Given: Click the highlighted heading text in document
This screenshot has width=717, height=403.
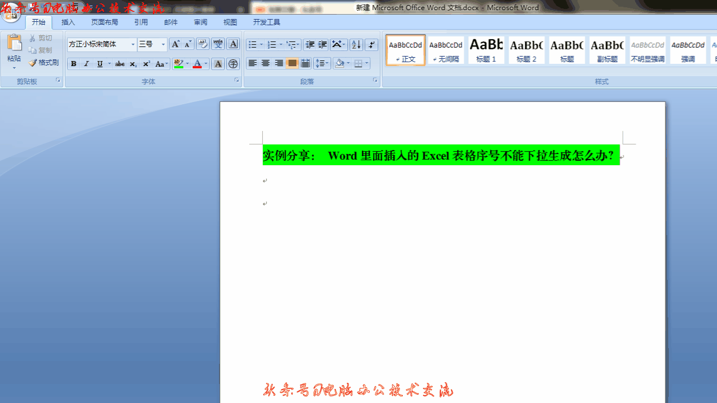Looking at the screenshot, I should [441, 156].
